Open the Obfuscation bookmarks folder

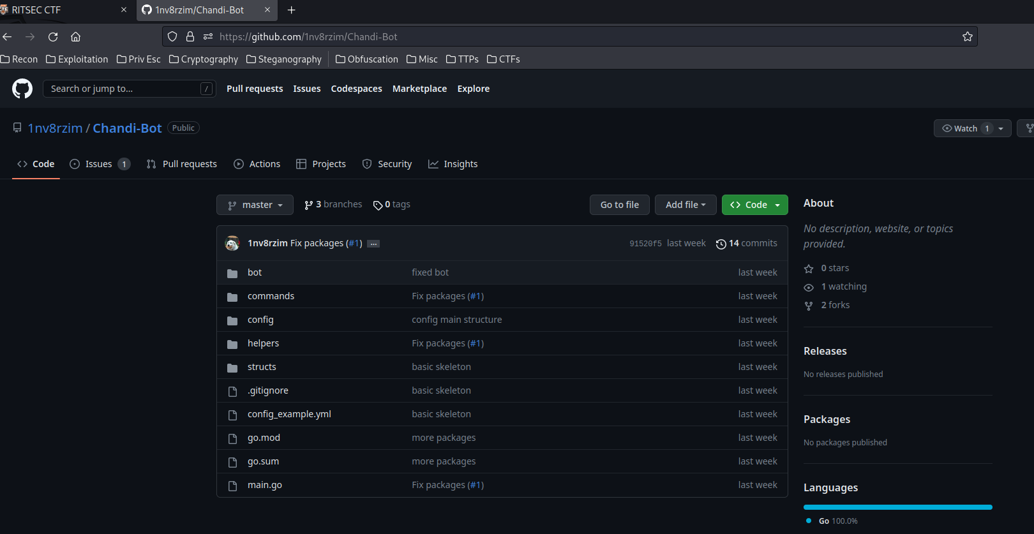367,59
